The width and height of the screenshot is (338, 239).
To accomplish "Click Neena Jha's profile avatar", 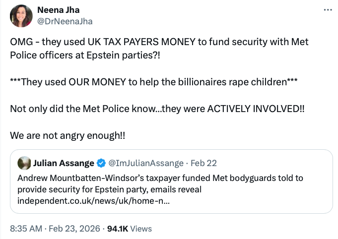I will (21, 16).
